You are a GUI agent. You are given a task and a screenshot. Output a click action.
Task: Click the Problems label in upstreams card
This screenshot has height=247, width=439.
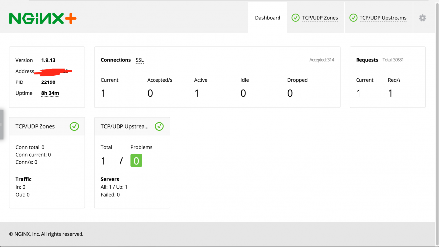[141, 147]
